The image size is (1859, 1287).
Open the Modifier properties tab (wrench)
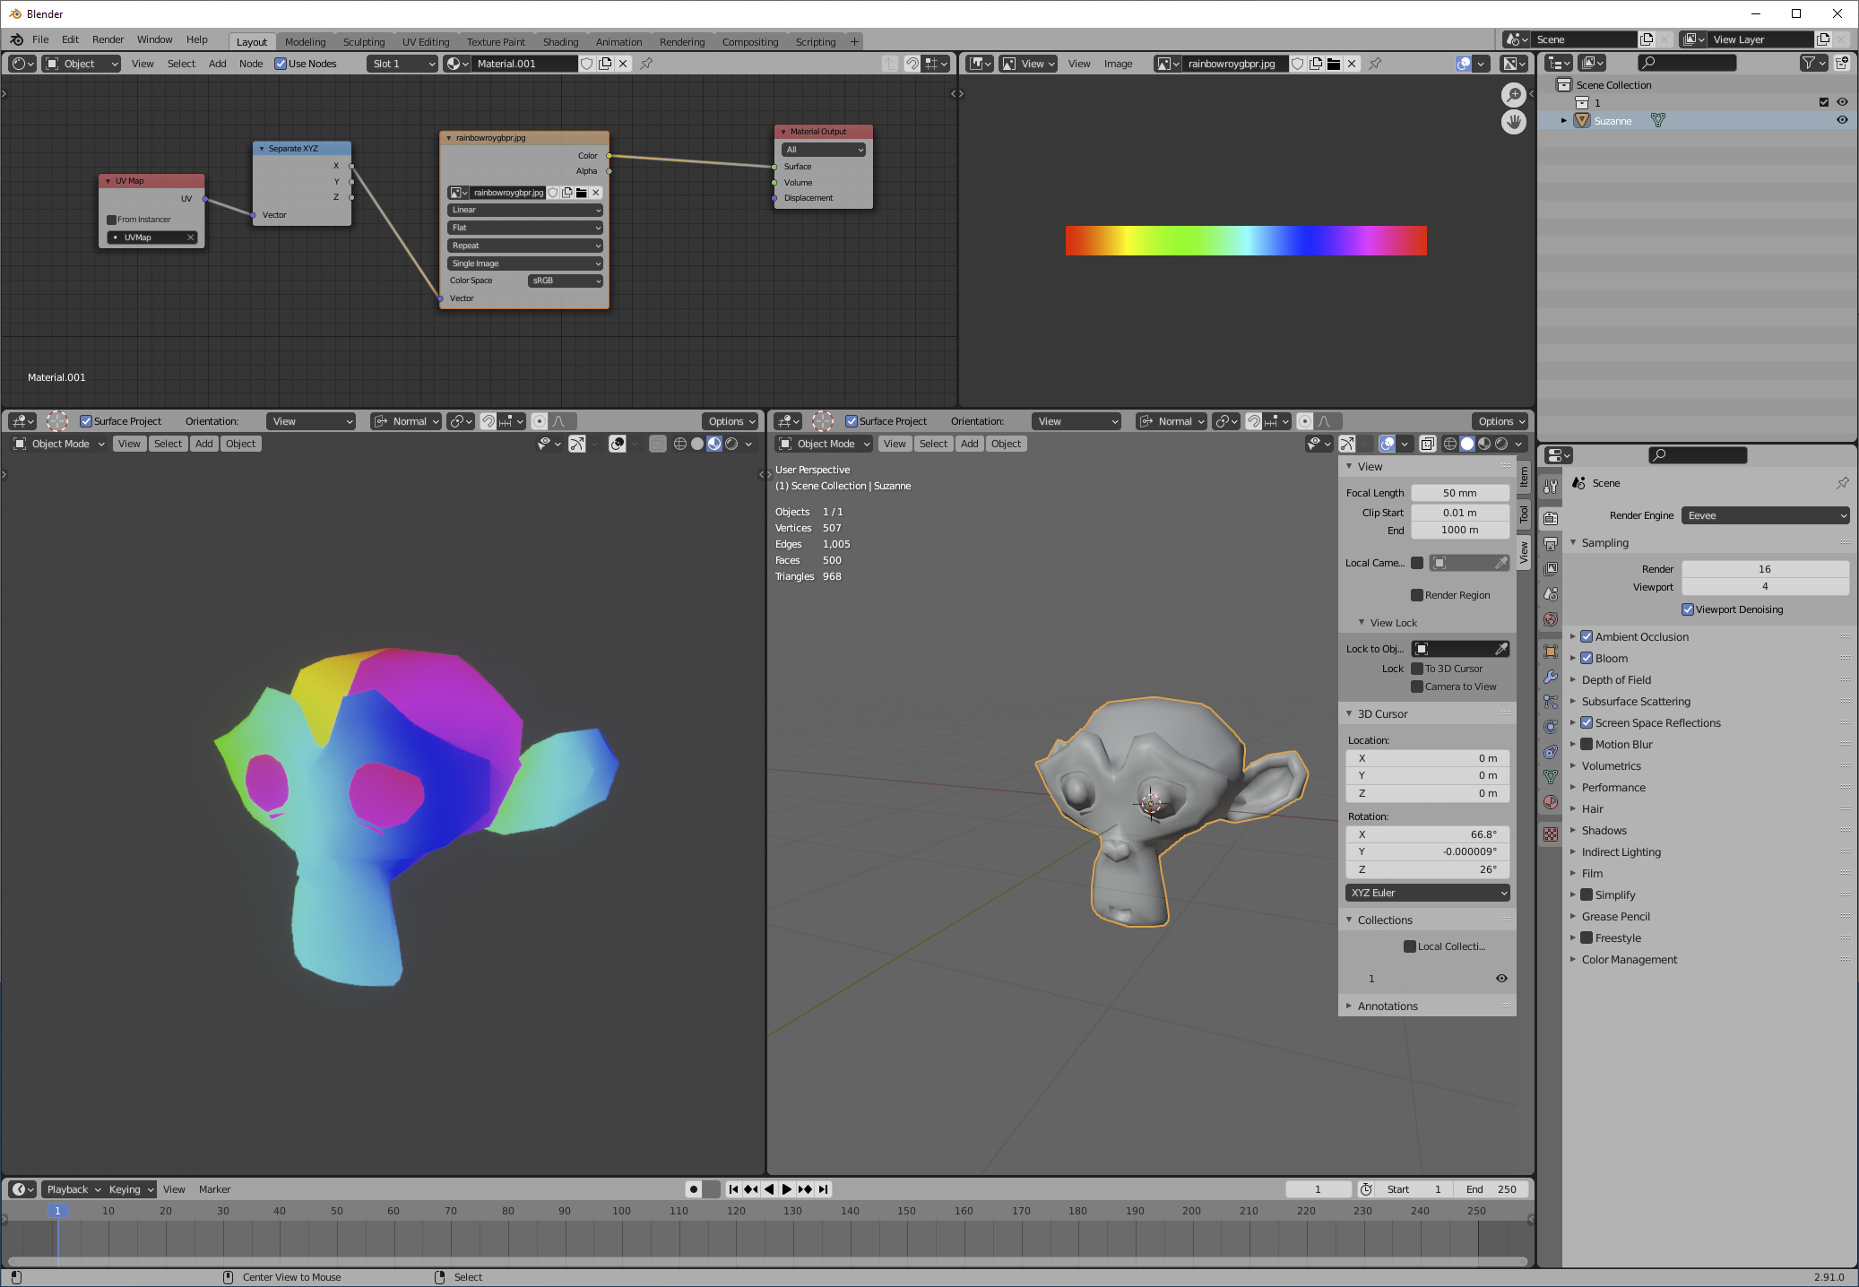[1551, 677]
